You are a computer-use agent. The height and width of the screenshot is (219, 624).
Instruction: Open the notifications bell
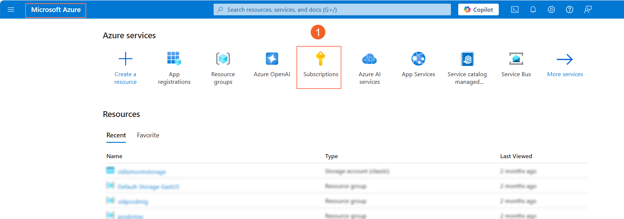[x=533, y=10]
